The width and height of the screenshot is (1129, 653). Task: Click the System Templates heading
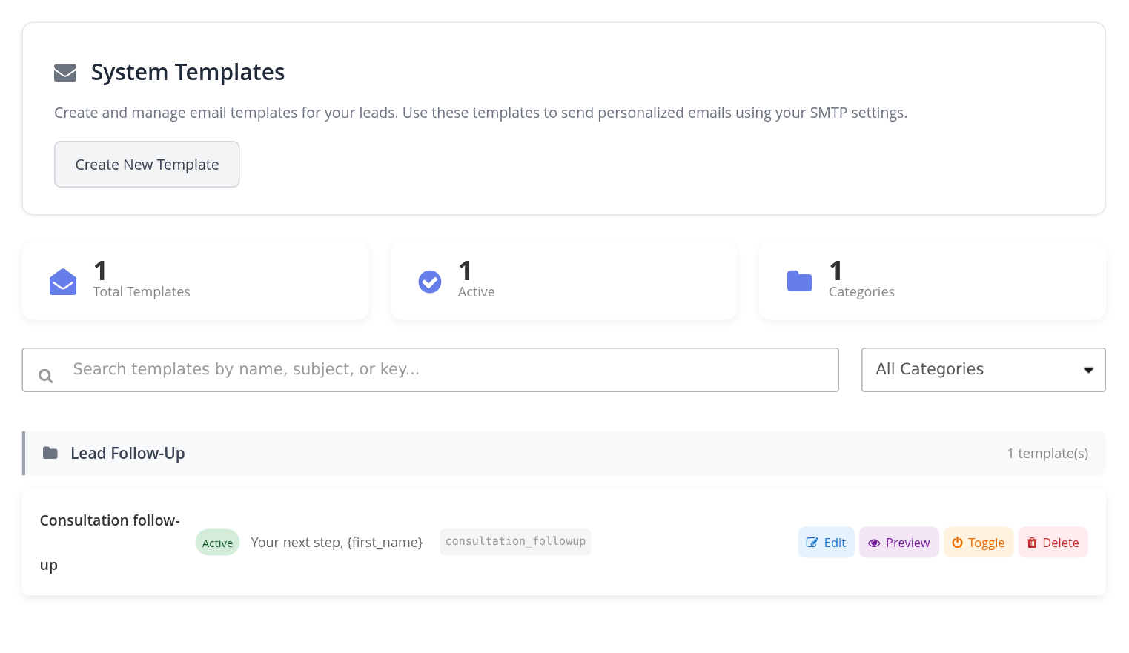tap(188, 73)
